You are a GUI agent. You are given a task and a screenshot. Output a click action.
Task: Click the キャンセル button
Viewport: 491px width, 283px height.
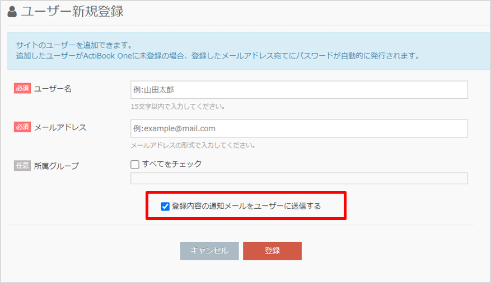click(x=209, y=251)
